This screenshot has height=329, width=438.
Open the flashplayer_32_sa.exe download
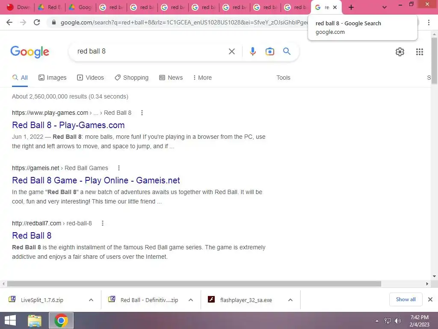click(x=246, y=300)
